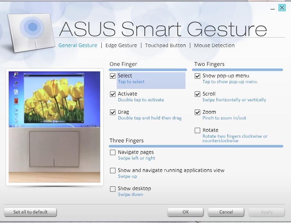
Task: Click the touchpad logo icon
Action: [31, 32]
